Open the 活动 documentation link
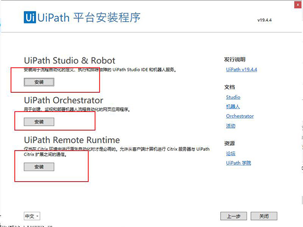The width and height of the screenshot is (303, 227). (x=231, y=126)
